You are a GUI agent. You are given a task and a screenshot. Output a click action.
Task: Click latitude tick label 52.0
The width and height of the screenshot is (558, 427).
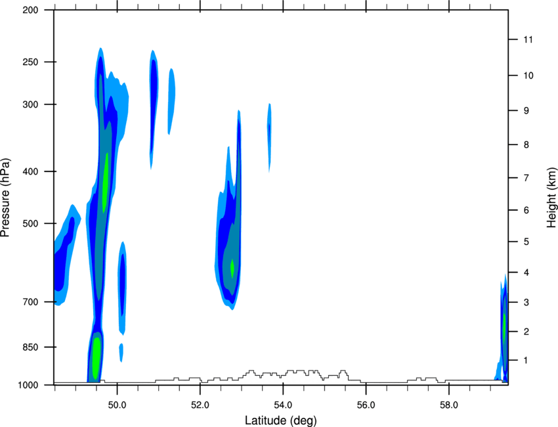tap(200, 405)
